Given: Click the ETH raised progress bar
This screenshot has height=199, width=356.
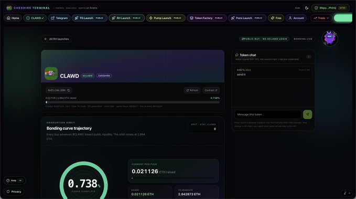Looking at the screenshot, I should pyautogui.click(x=133, y=102).
